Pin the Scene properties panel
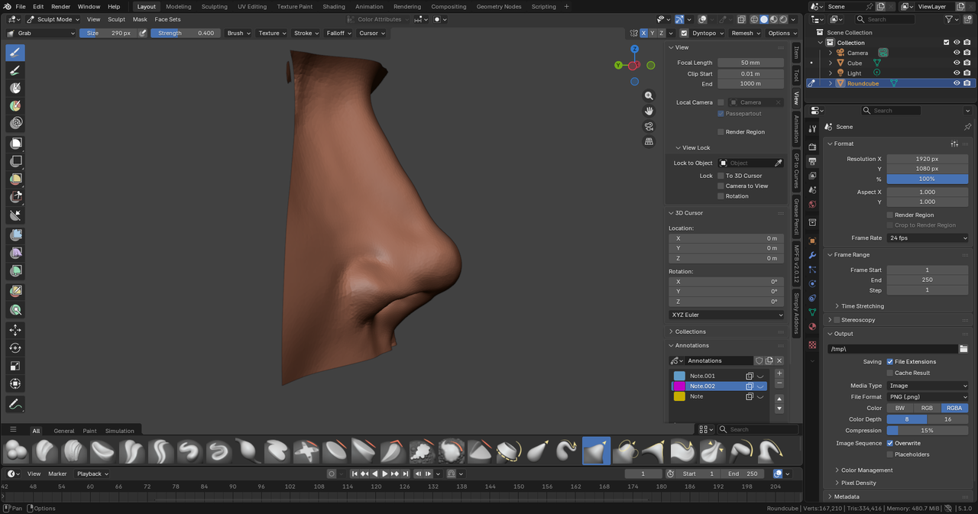This screenshot has height=514, width=978. [967, 127]
